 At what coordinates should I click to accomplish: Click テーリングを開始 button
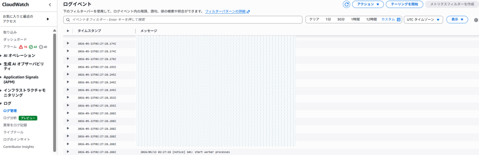coord(405,4)
